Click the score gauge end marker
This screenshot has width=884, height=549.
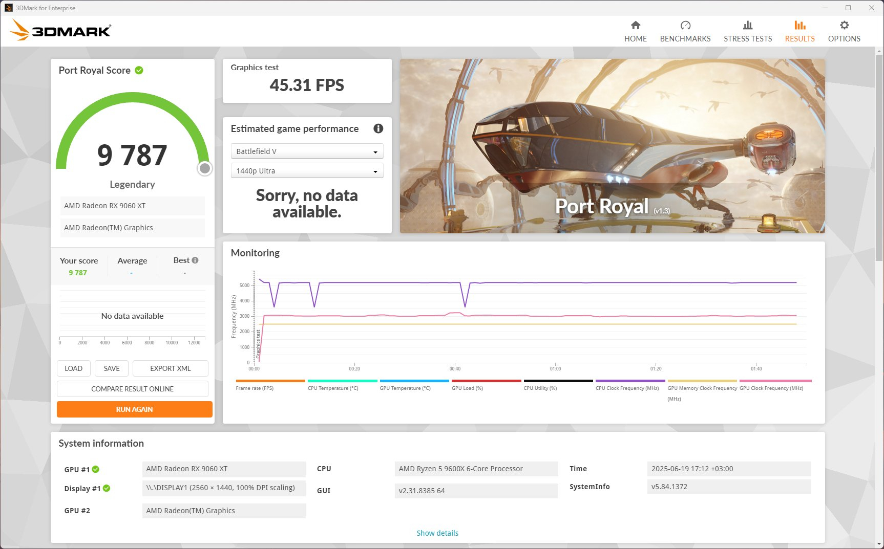click(205, 168)
